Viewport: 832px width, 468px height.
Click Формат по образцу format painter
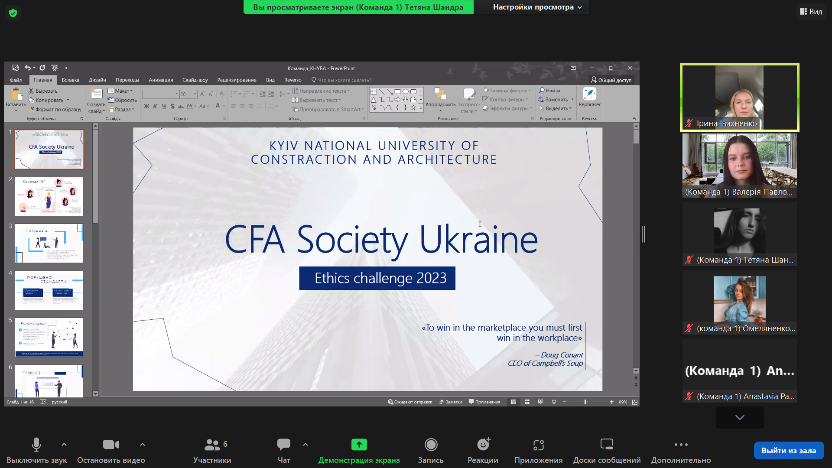coord(55,110)
